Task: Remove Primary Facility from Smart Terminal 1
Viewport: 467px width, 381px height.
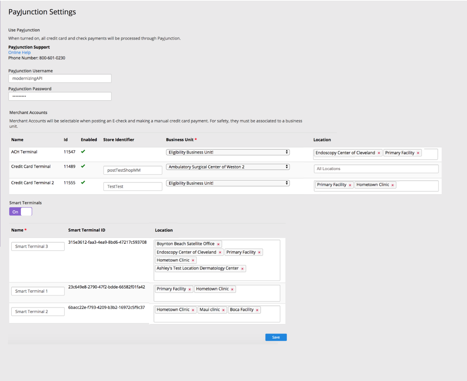Action: pyautogui.click(x=189, y=289)
